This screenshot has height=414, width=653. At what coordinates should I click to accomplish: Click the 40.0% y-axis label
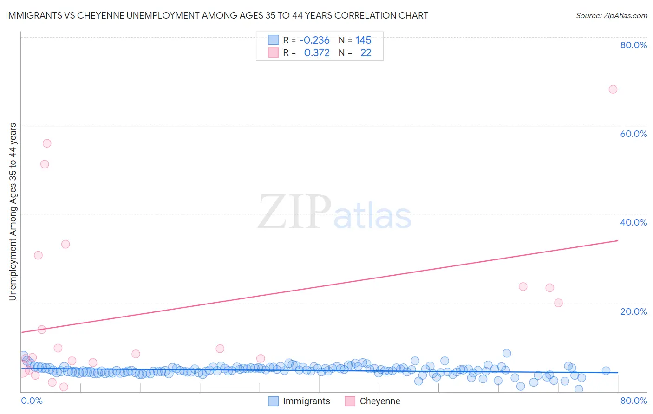pyautogui.click(x=633, y=222)
